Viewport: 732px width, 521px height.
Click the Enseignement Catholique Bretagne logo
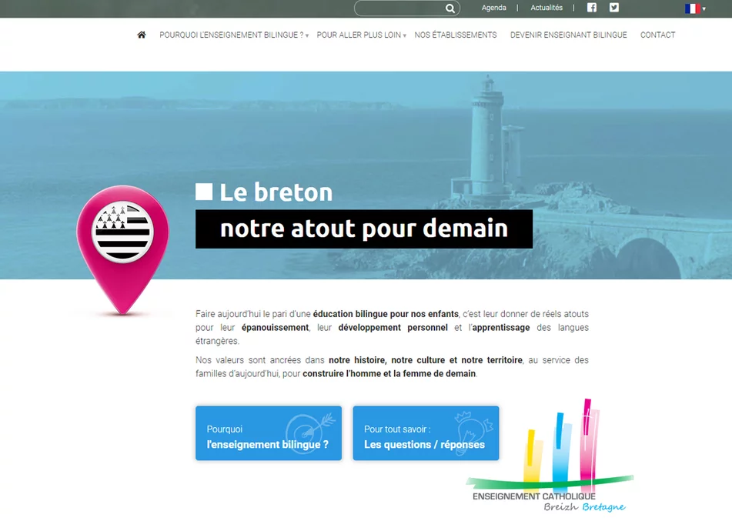tap(550, 462)
